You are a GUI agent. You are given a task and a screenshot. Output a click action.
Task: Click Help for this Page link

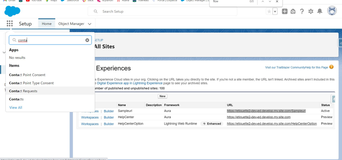coord(317,67)
